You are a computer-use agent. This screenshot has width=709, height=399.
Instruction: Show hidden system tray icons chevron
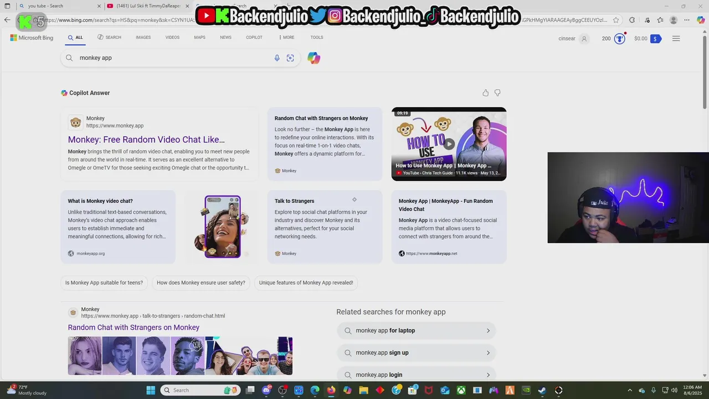630,390
